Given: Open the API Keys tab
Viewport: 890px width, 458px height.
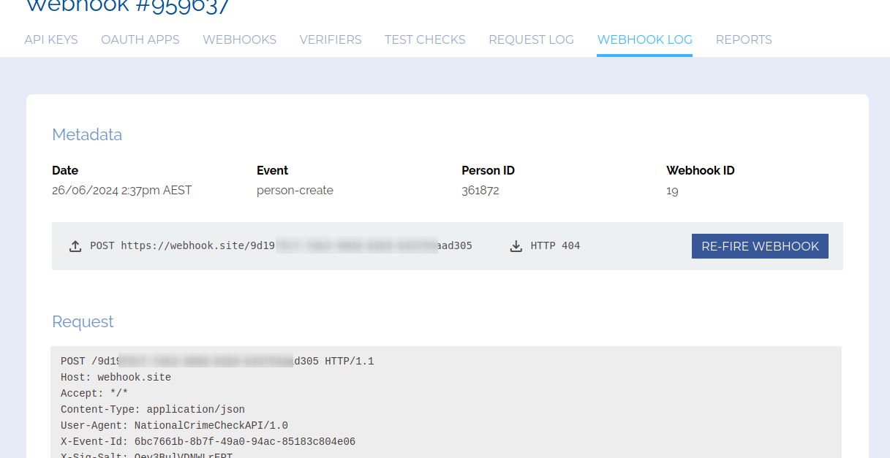Looking at the screenshot, I should tap(51, 39).
